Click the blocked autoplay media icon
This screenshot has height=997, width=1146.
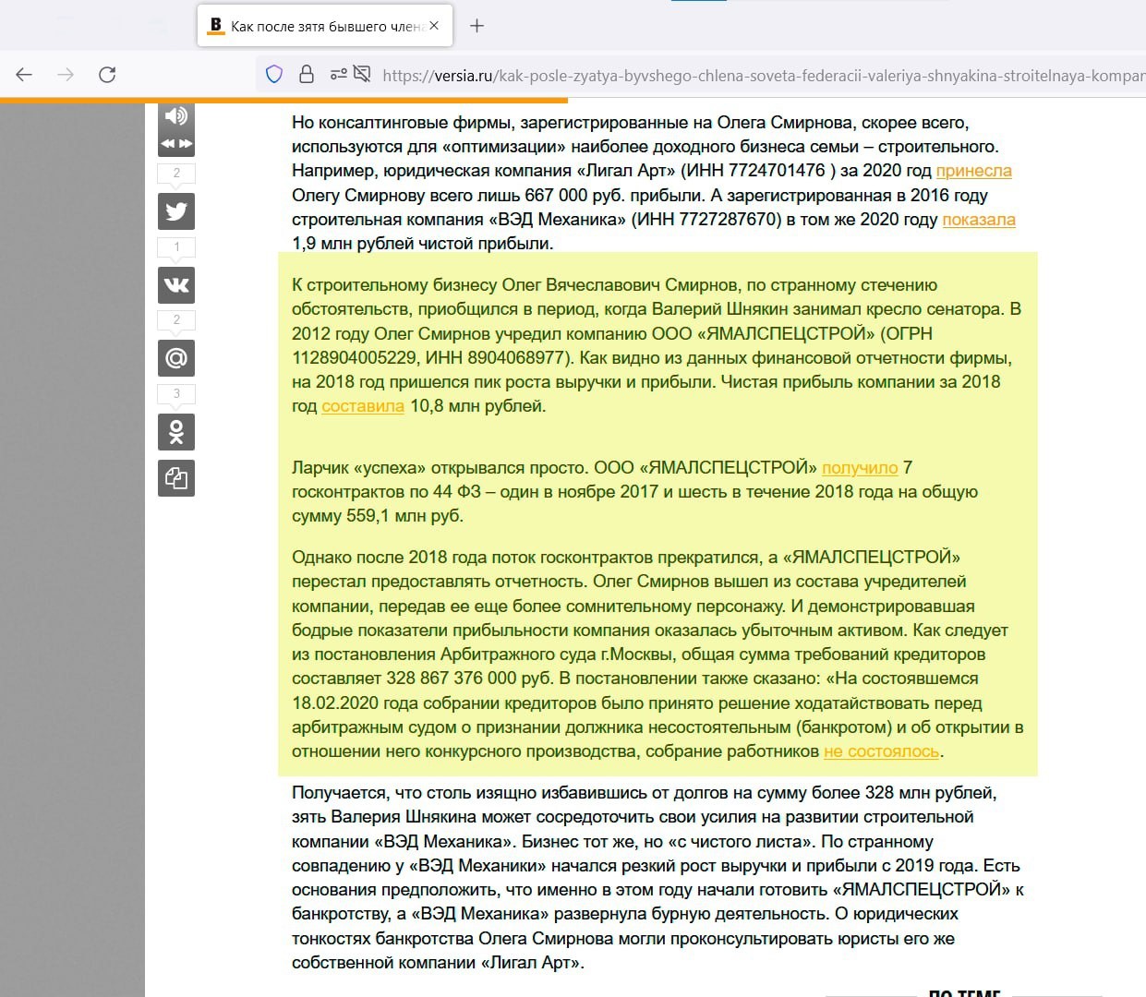[x=362, y=75]
